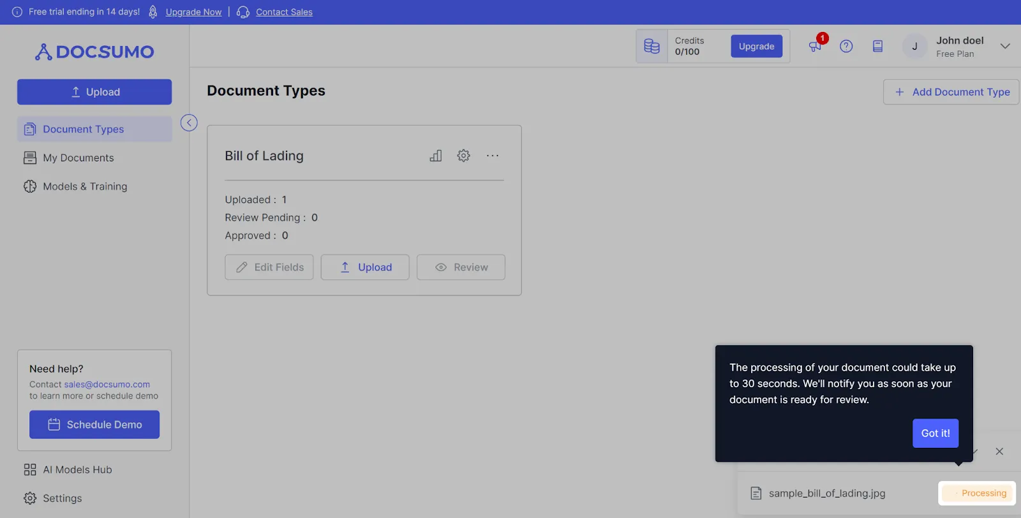Open analytics chart icon for Bill of Lading

coord(436,156)
